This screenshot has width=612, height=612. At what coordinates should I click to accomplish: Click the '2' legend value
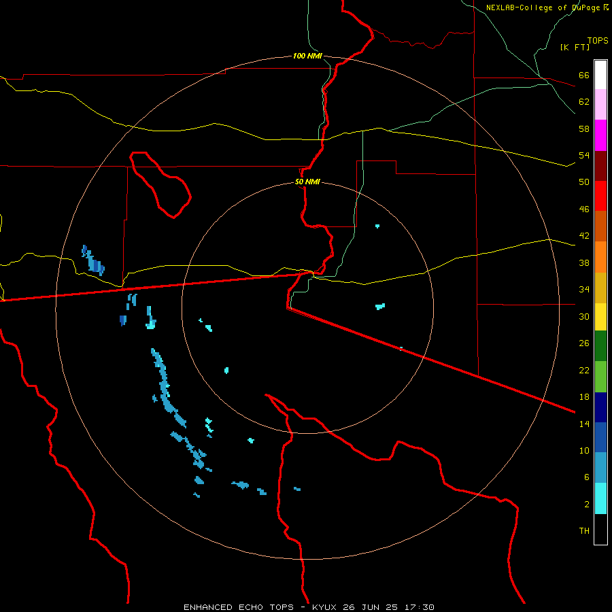click(586, 504)
